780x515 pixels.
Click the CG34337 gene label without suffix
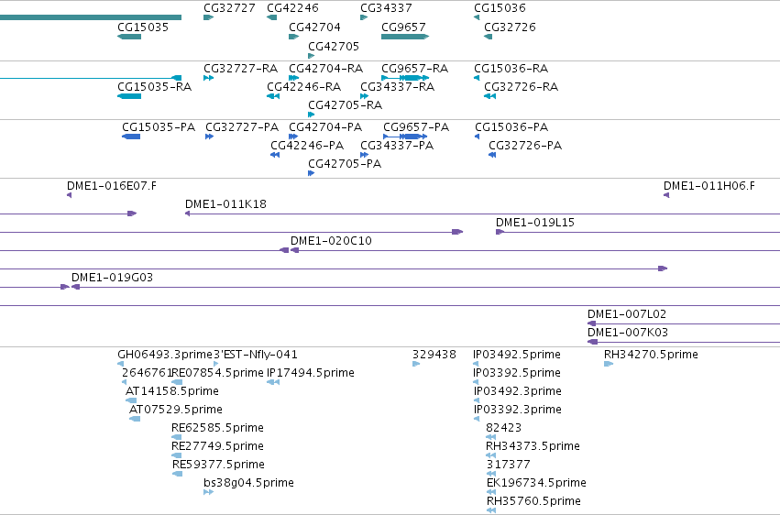point(386,8)
